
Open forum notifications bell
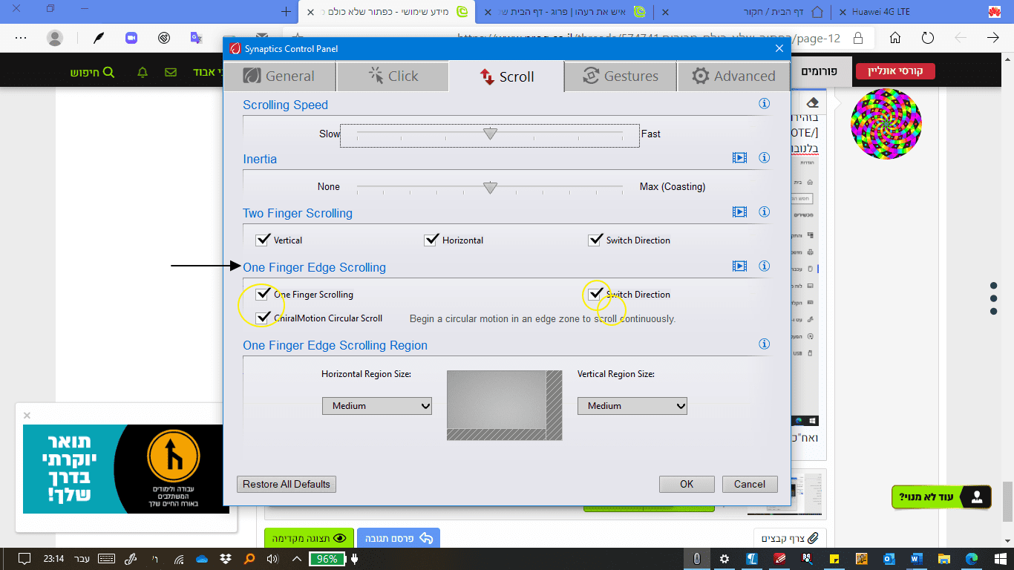[143, 72]
